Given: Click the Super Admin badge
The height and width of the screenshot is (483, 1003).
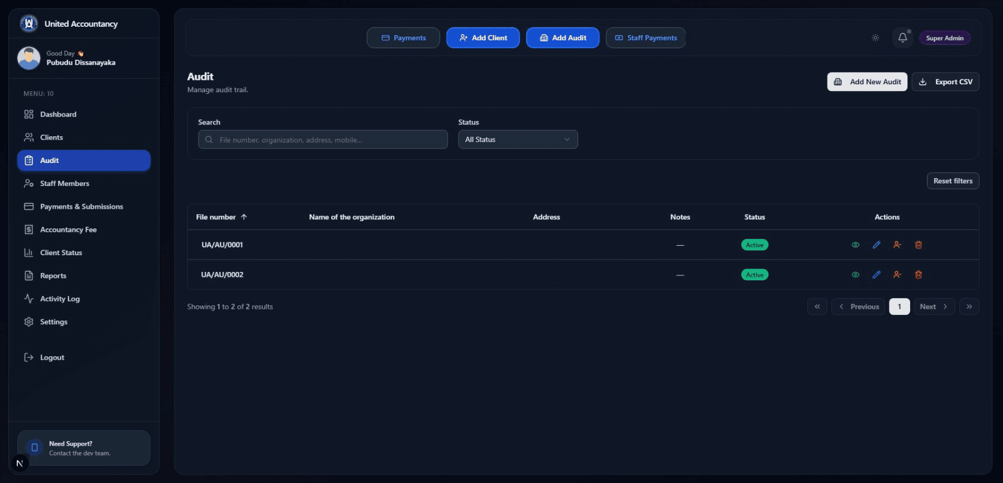Looking at the screenshot, I should (945, 38).
